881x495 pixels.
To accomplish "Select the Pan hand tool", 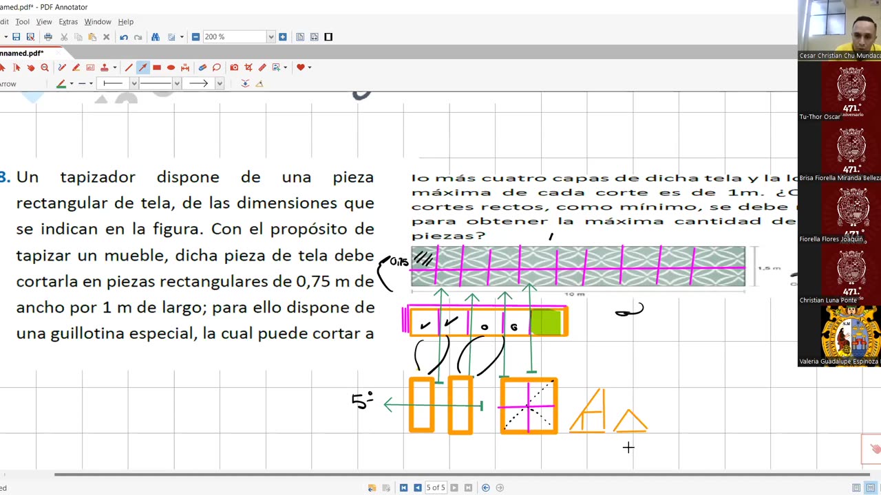I will point(30,67).
